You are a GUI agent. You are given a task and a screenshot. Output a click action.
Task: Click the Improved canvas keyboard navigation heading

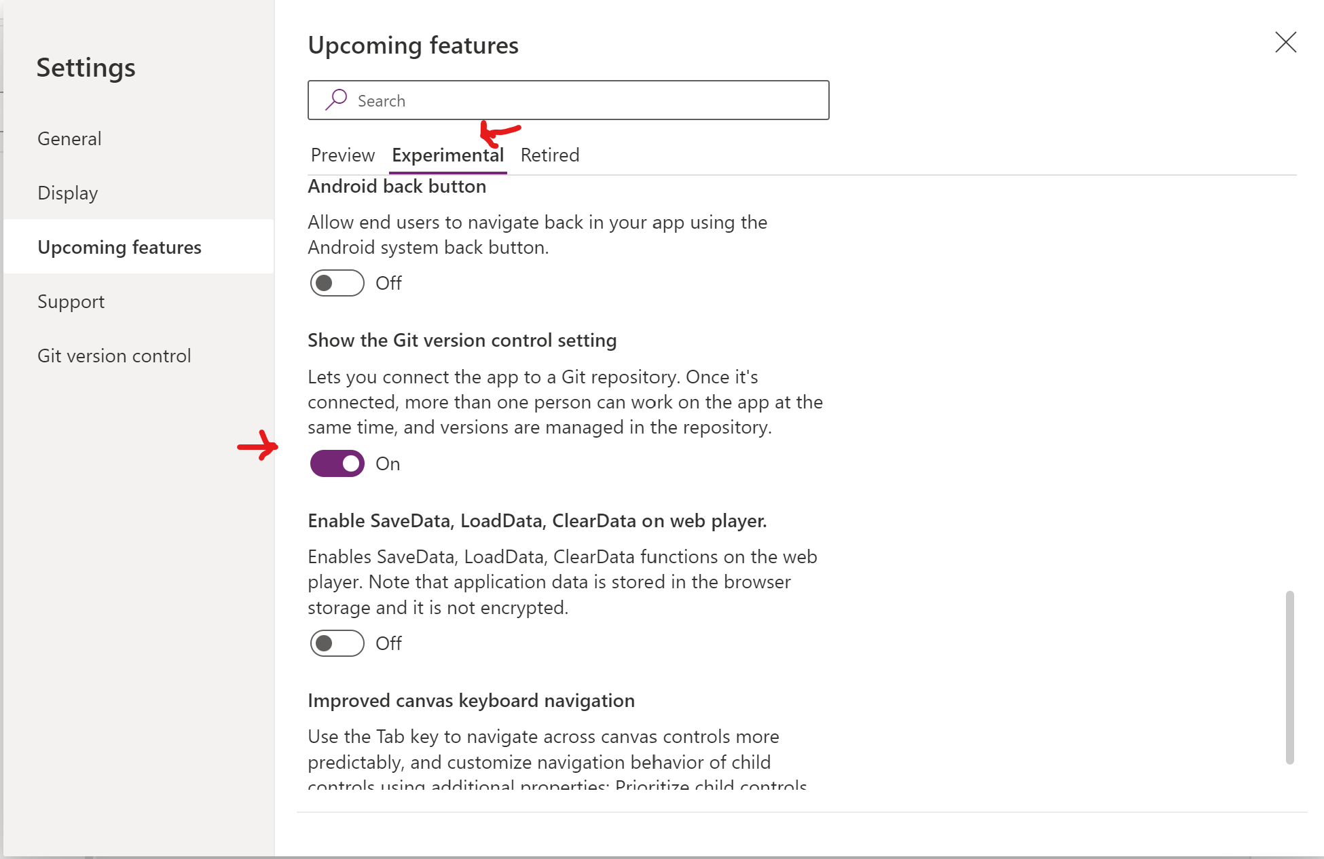471,700
